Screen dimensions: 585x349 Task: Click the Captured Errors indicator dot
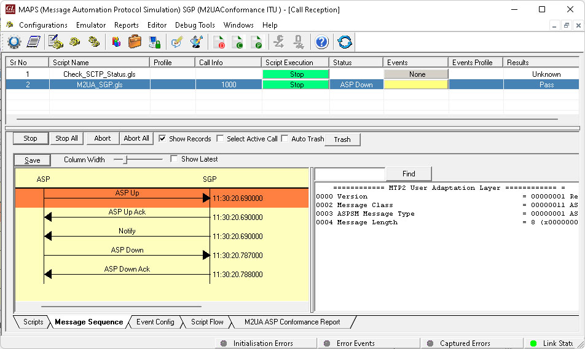tap(430, 343)
